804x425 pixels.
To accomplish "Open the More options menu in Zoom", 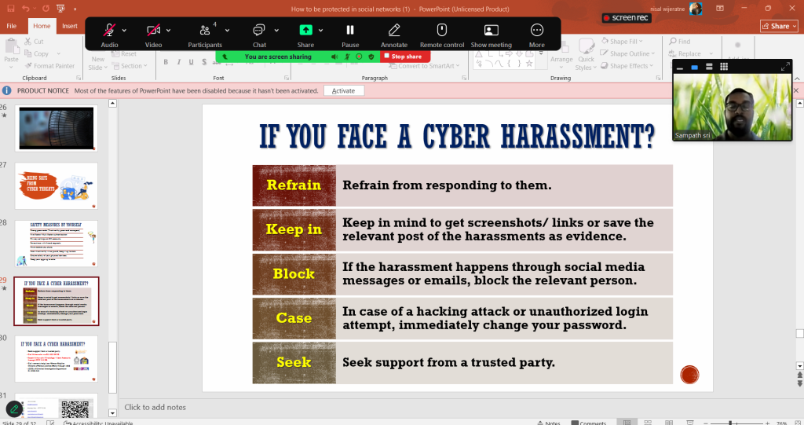I will pyautogui.click(x=537, y=31).
